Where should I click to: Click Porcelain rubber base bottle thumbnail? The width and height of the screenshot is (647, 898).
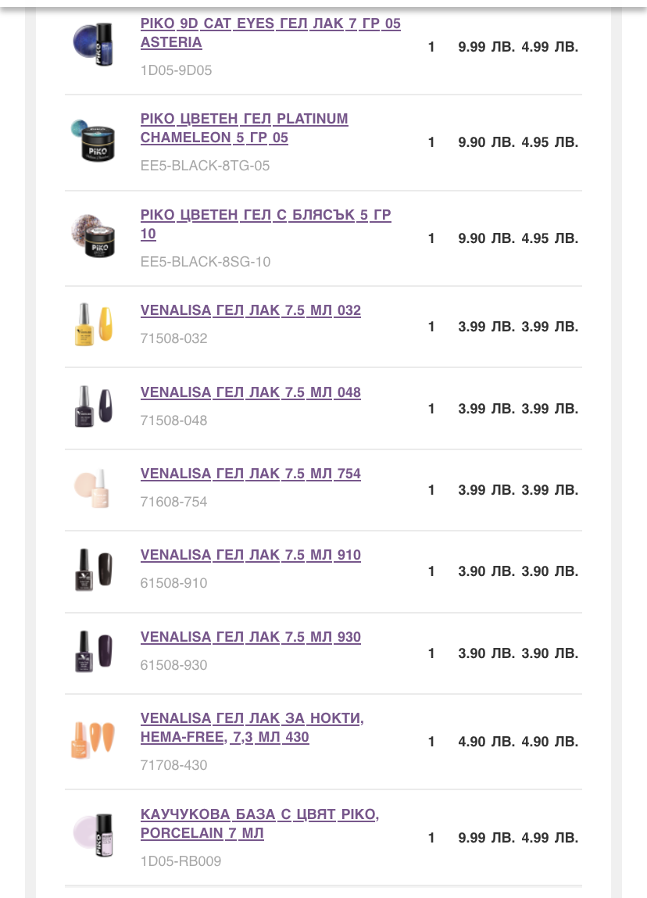point(93,835)
